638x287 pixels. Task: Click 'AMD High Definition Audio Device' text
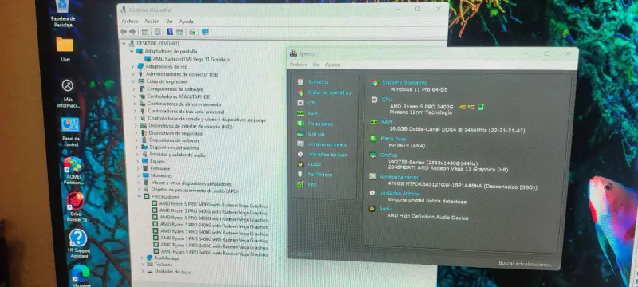(x=427, y=216)
